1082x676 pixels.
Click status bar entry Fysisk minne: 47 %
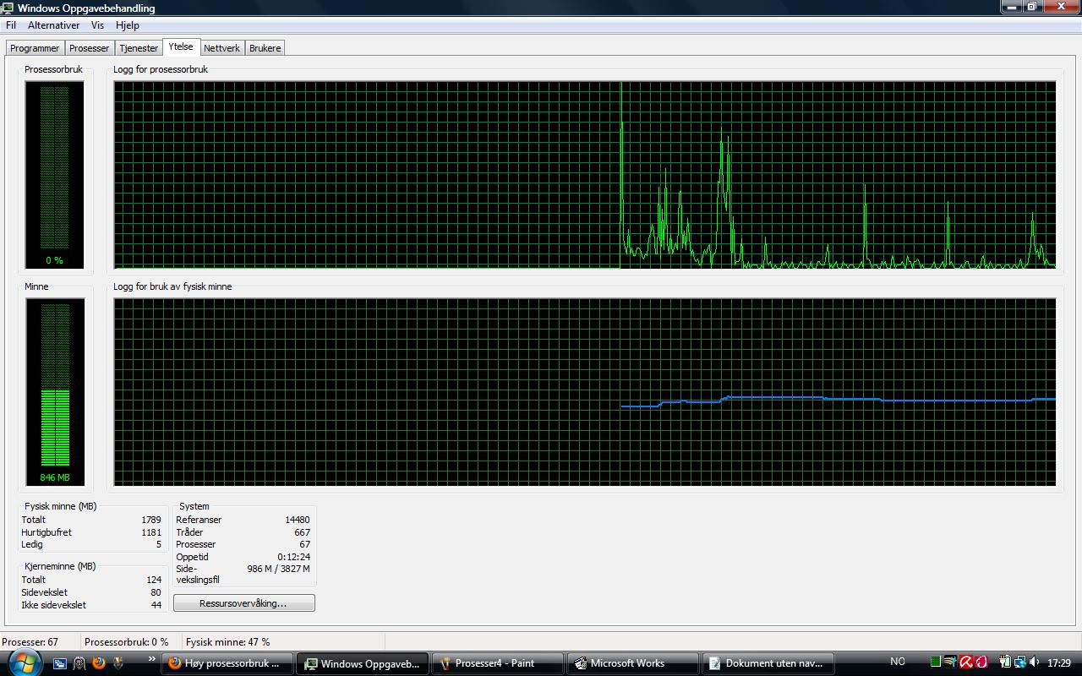[228, 642]
